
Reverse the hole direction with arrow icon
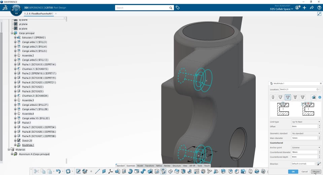(319, 164)
